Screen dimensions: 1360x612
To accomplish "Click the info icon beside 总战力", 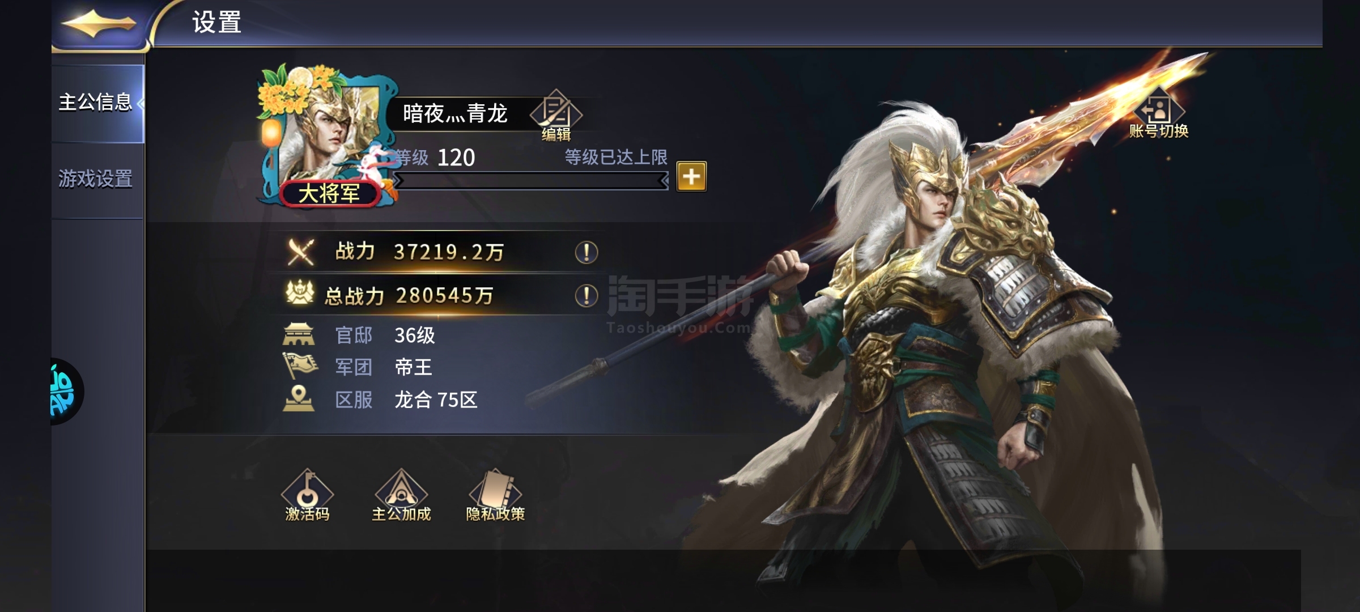I will 586,295.
